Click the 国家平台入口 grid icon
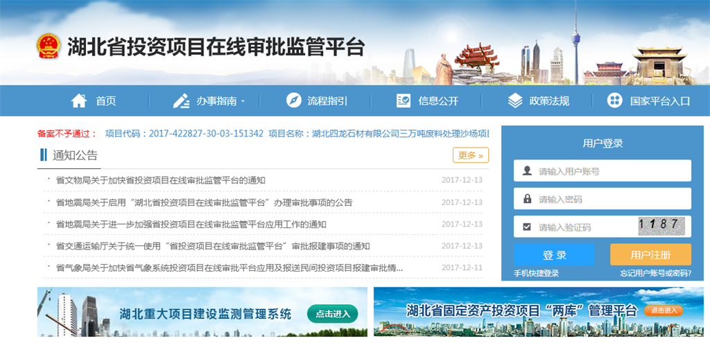710x343 pixels. tap(614, 101)
